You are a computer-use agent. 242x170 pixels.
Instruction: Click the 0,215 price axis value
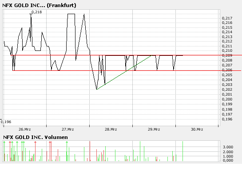point(227,27)
